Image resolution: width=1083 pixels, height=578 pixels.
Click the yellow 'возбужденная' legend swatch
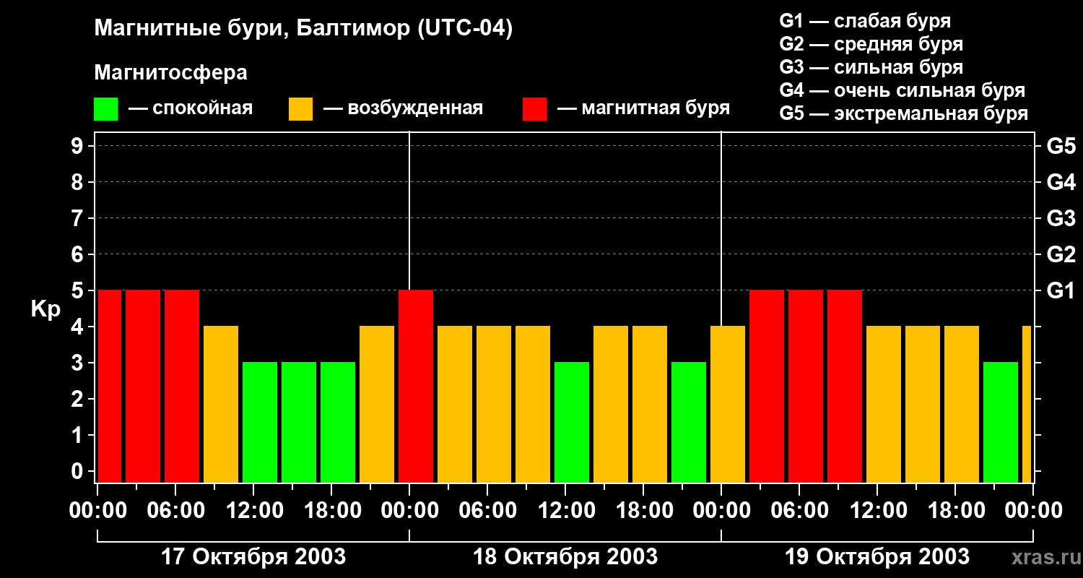point(300,109)
